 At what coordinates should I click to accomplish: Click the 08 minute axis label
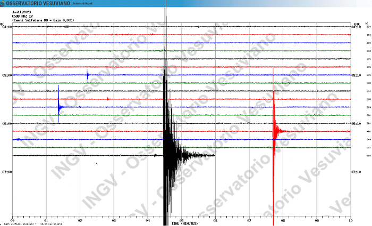pyautogui.click(x=283, y=220)
